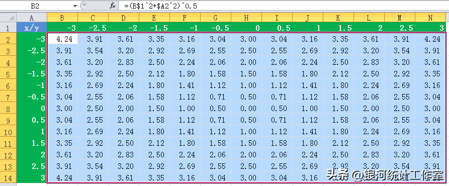
Task: Select row 1 header
Action: pyautogui.click(x=9, y=28)
